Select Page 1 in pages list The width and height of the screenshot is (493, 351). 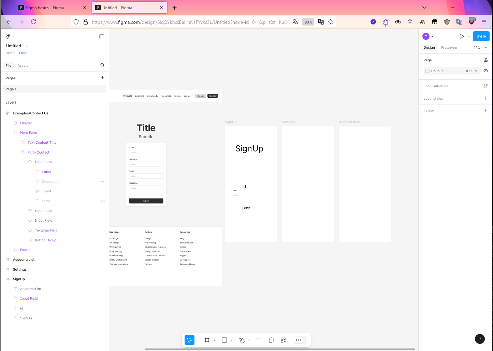55,89
